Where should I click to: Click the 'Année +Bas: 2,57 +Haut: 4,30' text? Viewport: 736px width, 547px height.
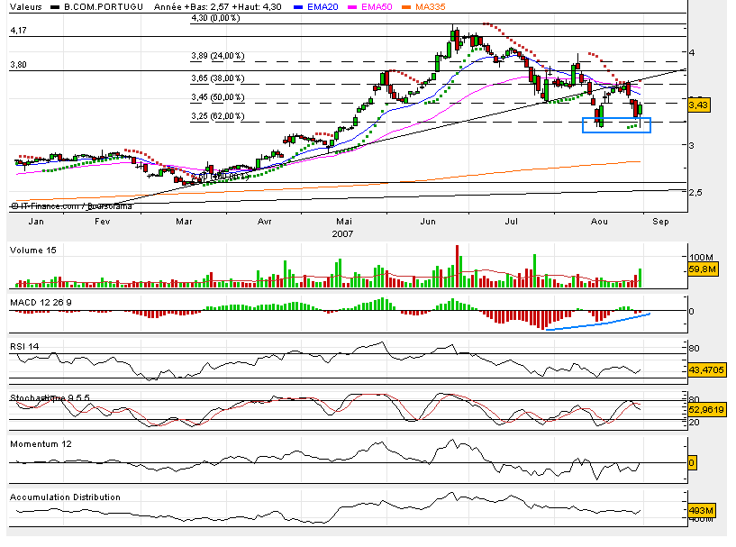click(218, 6)
